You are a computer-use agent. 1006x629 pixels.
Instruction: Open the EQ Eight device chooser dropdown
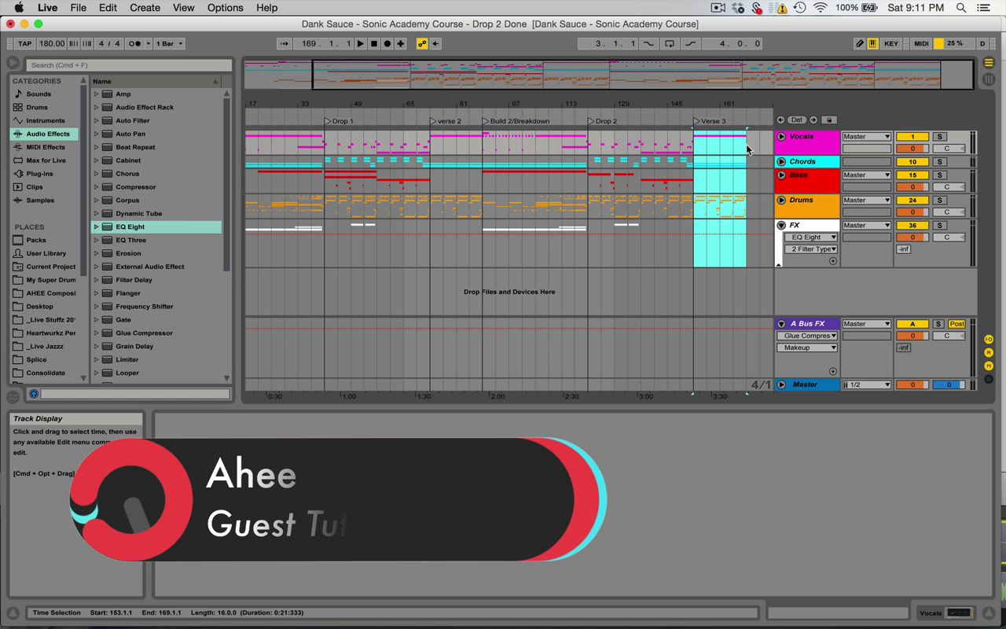[x=811, y=237]
